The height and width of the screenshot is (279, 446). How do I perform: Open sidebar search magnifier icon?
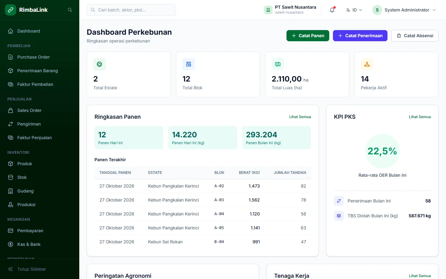coord(70,10)
